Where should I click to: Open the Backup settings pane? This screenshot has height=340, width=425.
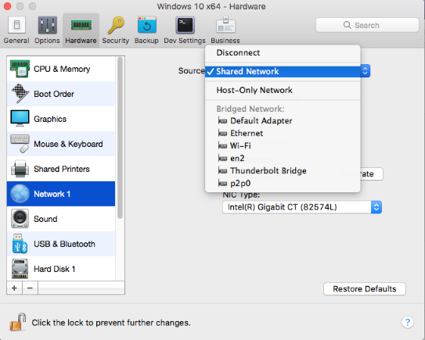[x=146, y=30]
